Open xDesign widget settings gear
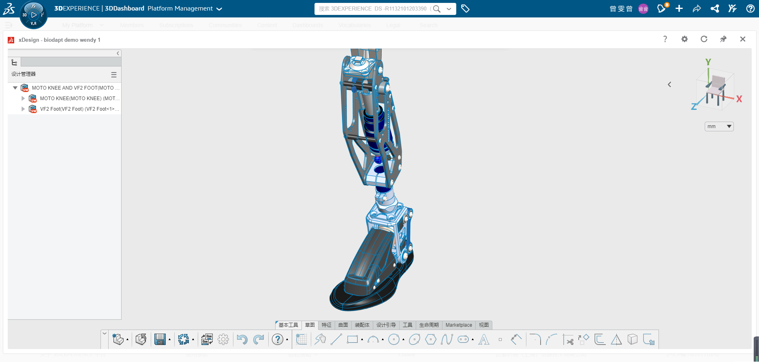This screenshot has width=759, height=362. [684, 39]
